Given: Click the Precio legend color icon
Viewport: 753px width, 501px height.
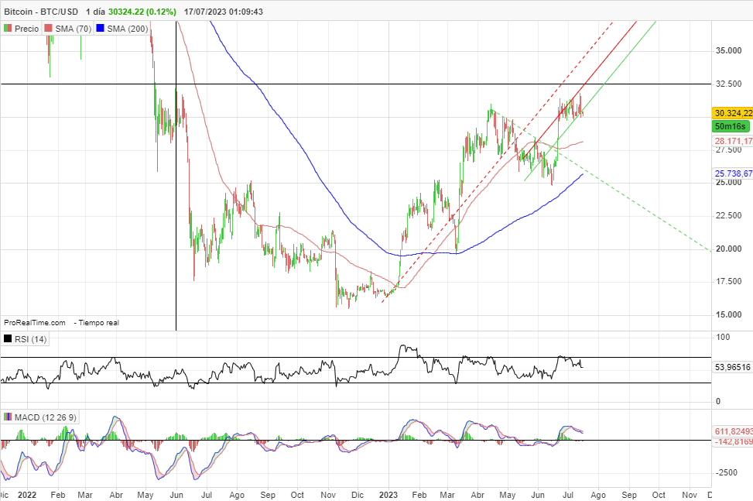Looking at the screenshot, I should (8, 29).
